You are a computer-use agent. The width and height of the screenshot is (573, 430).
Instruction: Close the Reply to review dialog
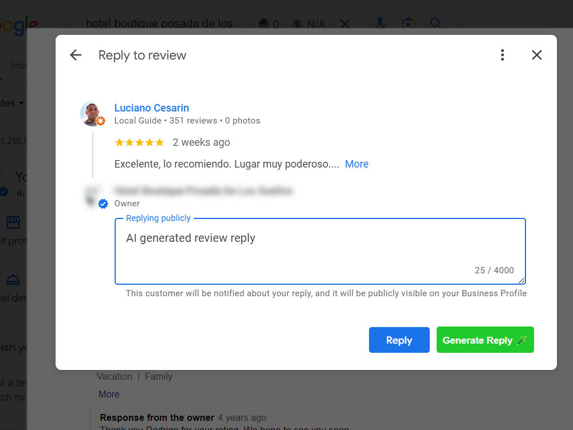(536, 55)
